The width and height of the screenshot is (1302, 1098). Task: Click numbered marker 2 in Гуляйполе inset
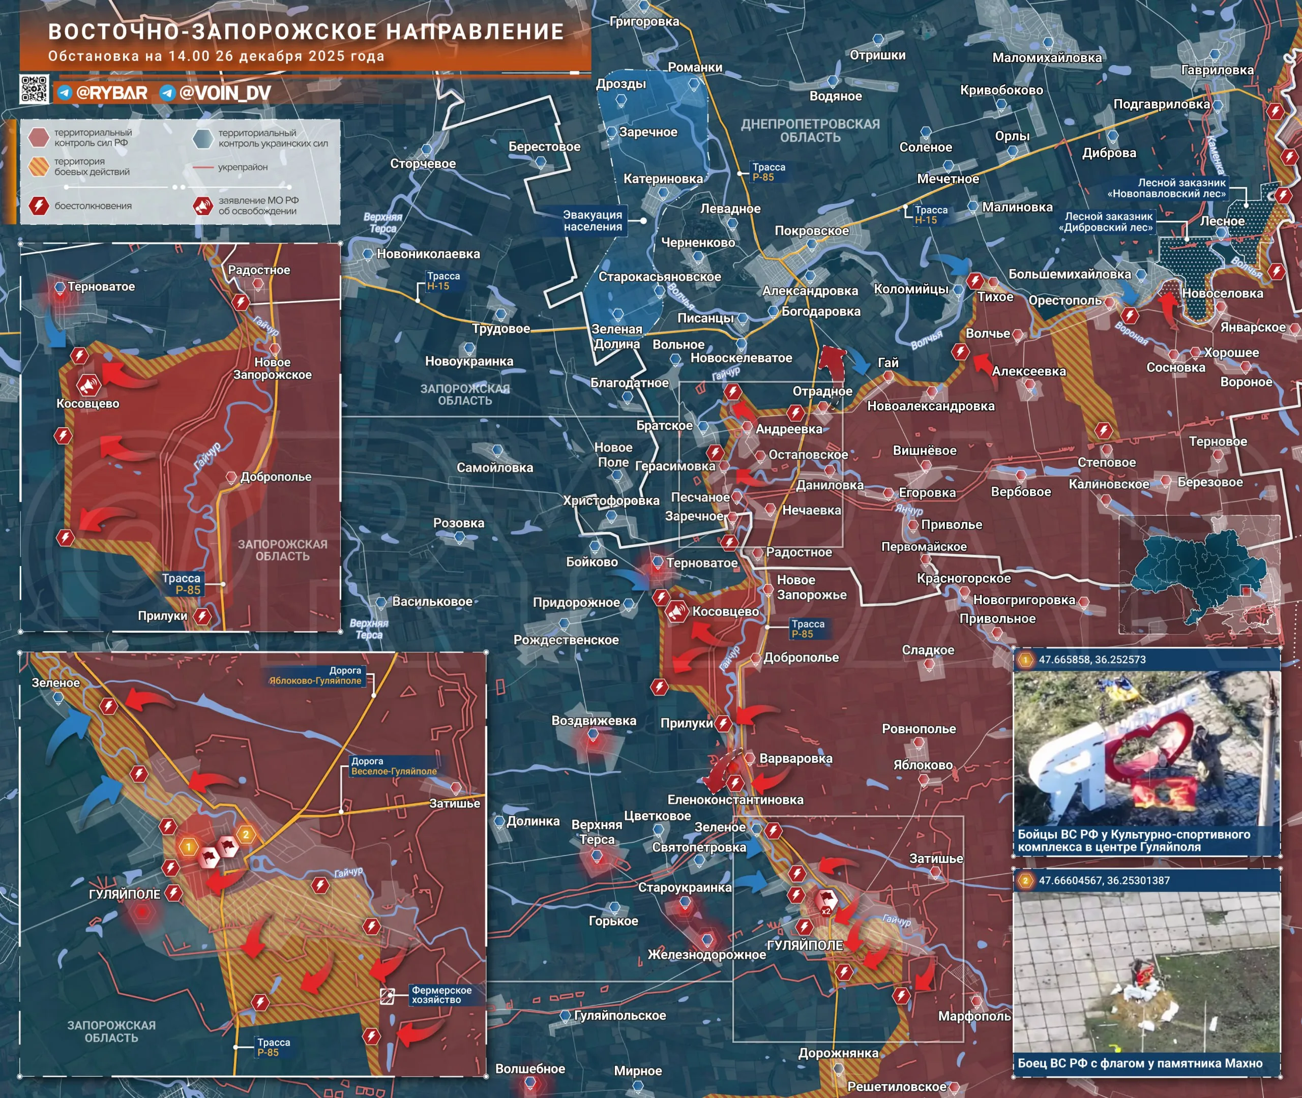coord(246,835)
